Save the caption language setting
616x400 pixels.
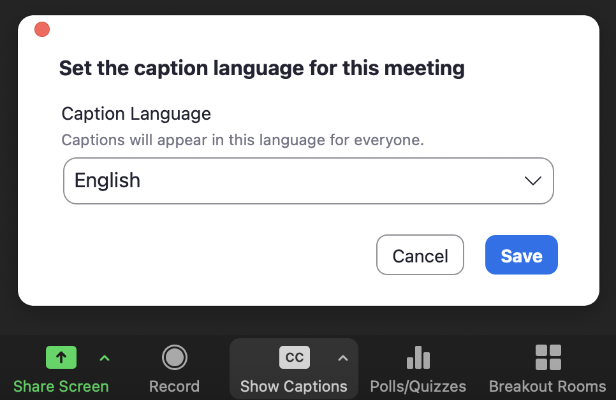pos(521,255)
